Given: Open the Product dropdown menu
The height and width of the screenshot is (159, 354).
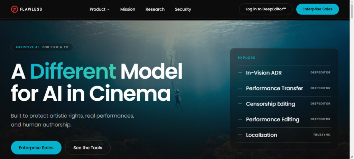Looking at the screenshot, I should [x=100, y=9].
